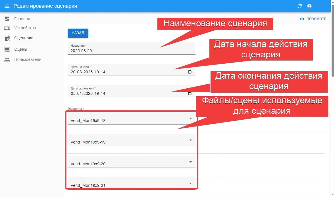Viewport: 335px width, 197px height.
Task: Go to Сценарии in the sidebar
Action: tap(24, 38)
